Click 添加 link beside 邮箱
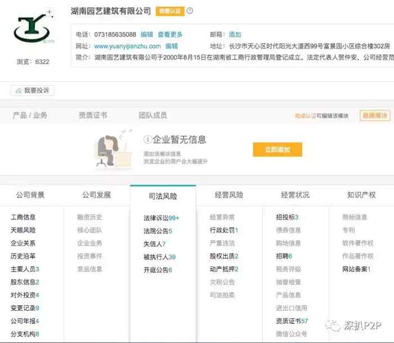The image size is (394, 343). (x=235, y=34)
